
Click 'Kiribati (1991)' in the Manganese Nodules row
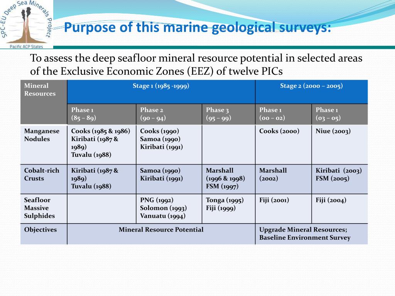pyautogui.click(x=162, y=147)
